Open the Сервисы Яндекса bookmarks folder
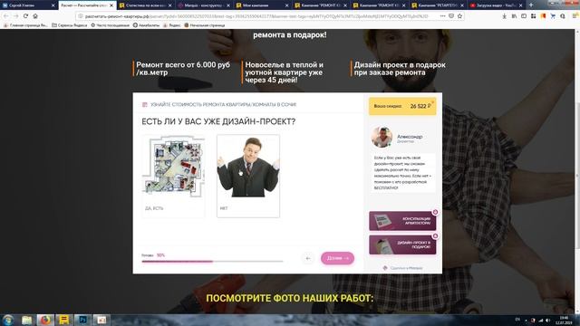 click(x=70, y=25)
